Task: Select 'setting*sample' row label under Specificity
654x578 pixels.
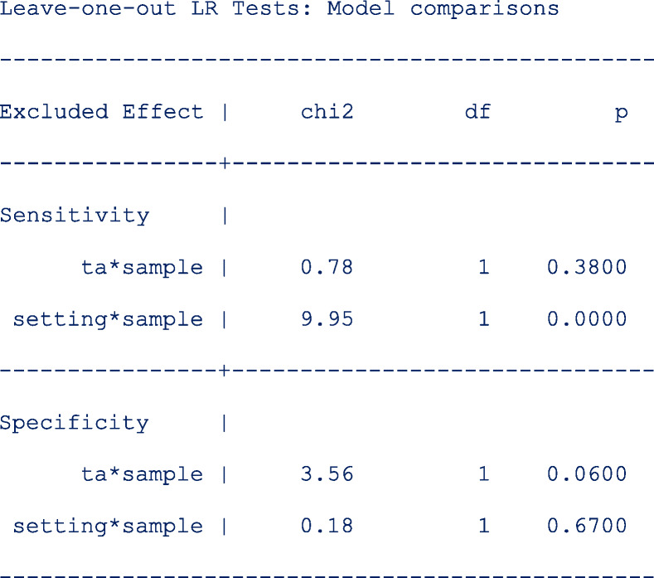Action: click(108, 526)
